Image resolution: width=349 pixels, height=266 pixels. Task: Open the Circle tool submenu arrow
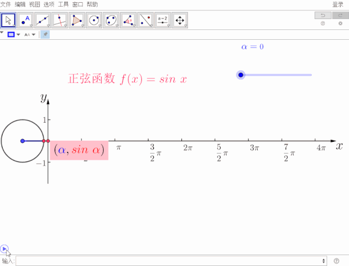click(100, 26)
